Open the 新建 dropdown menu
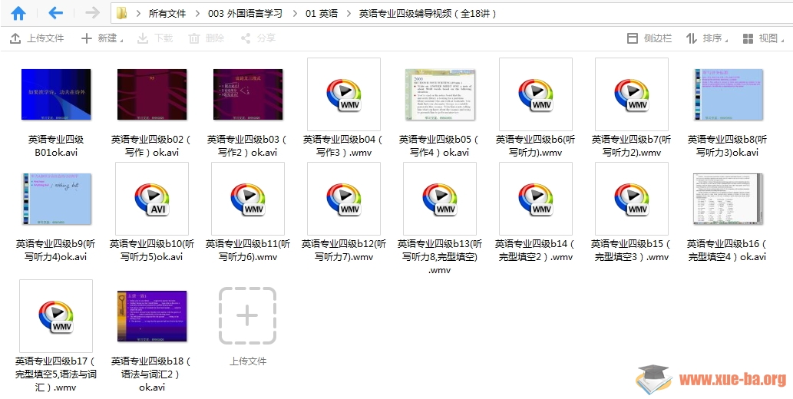Image resolution: width=793 pixels, height=399 pixels. coord(102,38)
